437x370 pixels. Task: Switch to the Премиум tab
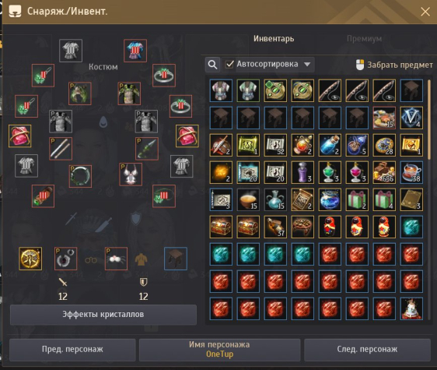364,39
